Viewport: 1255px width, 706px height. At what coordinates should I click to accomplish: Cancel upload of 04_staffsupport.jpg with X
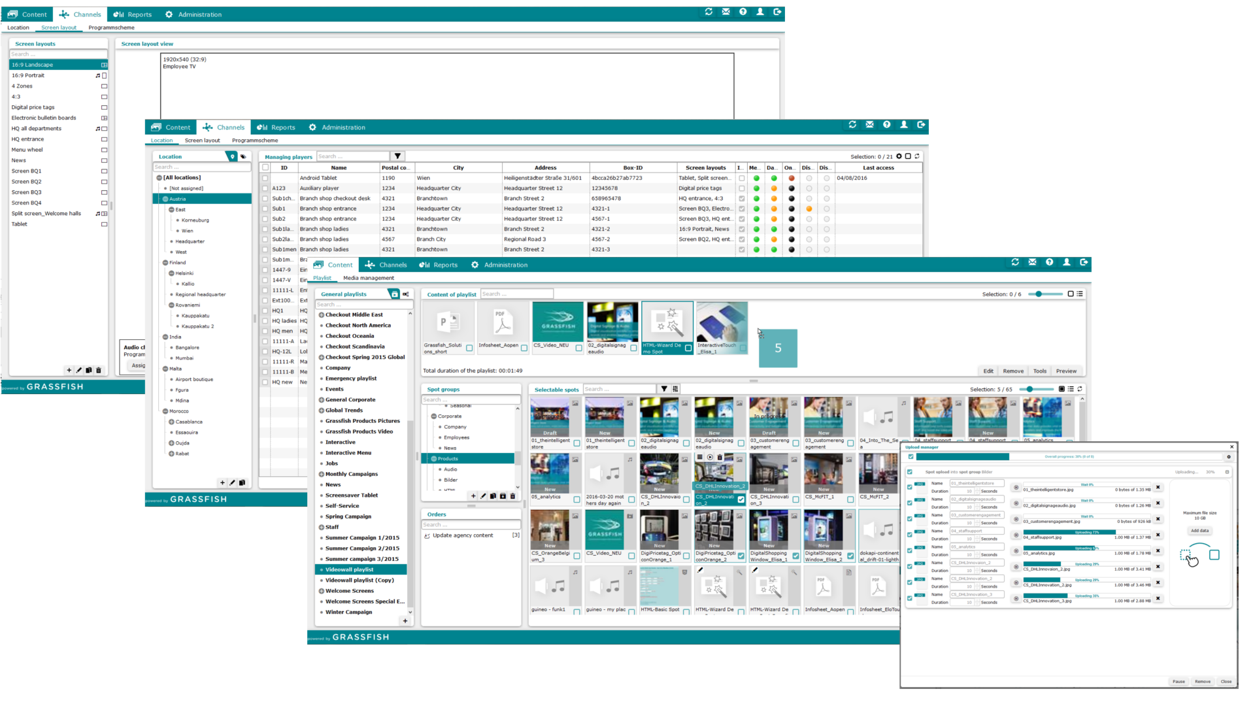(x=1158, y=535)
